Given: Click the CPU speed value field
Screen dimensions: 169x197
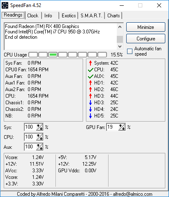Looking at the screenshot, I should tap(30, 137).
